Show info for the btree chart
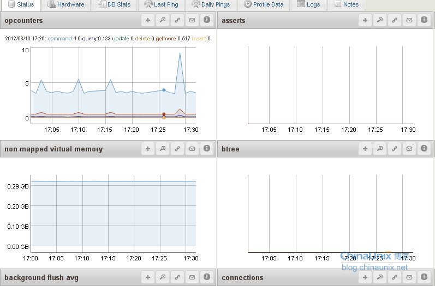 point(424,149)
